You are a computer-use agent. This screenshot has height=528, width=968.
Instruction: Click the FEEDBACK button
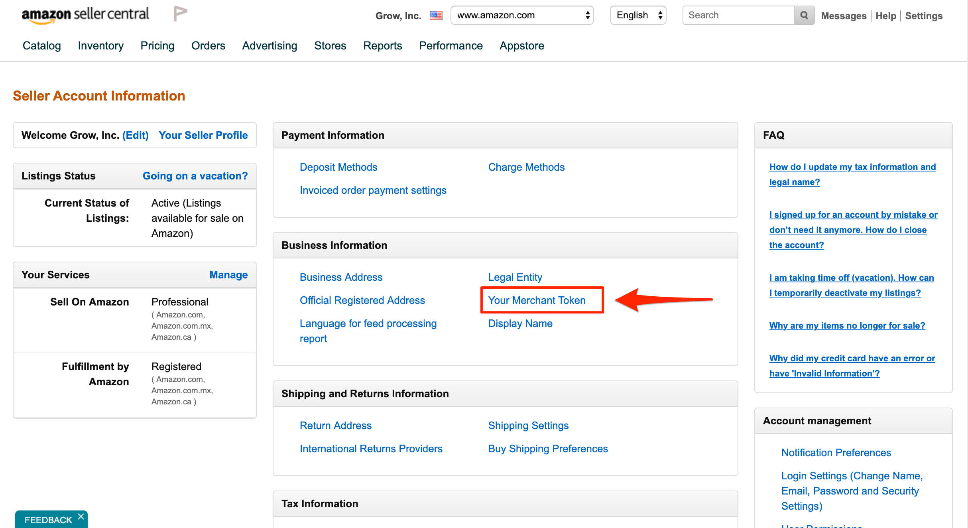[x=48, y=520]
